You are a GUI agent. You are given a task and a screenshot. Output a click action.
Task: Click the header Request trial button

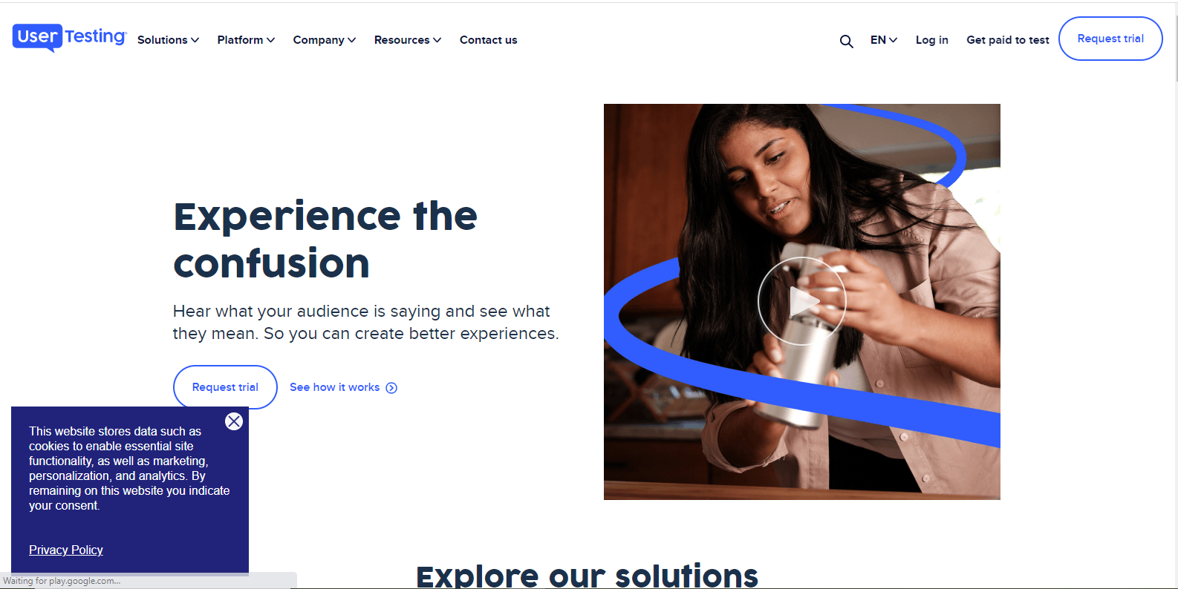click(1110, 39)
